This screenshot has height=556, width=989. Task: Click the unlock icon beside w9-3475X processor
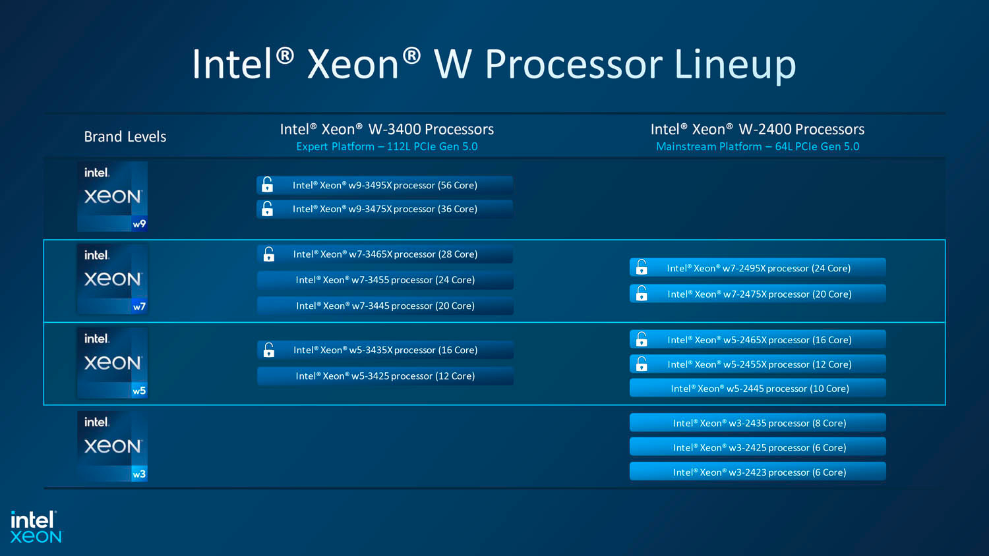tap(267, 209)
